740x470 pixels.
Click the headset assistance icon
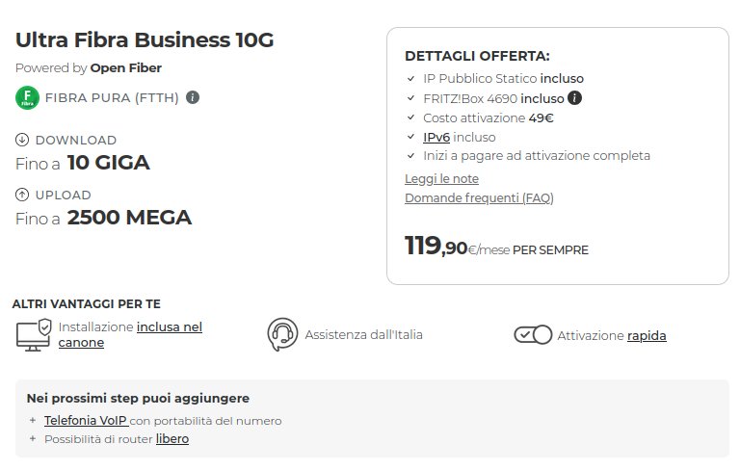pos(281,334)
